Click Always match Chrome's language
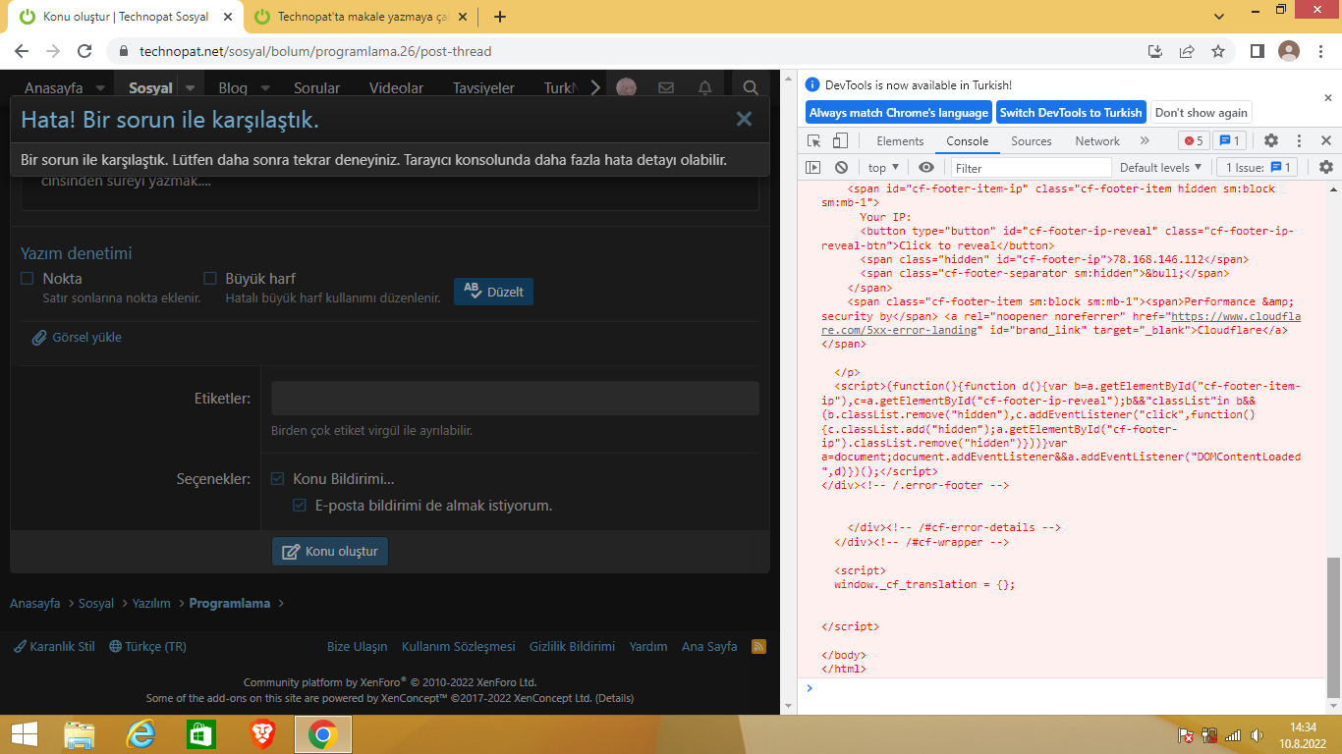1342x754 pixels. pyautogui.click(x=899, y=113)
